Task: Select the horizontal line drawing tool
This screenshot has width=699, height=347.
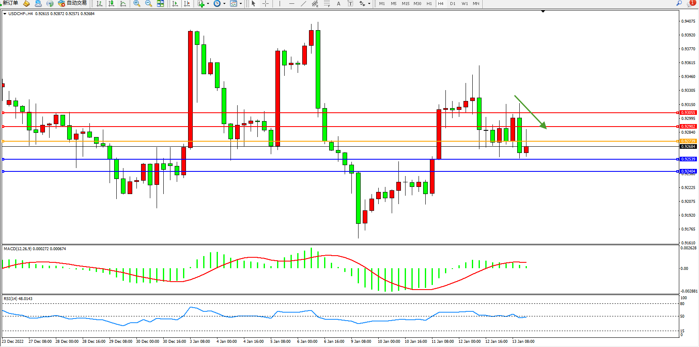Action: click(291, 3)
